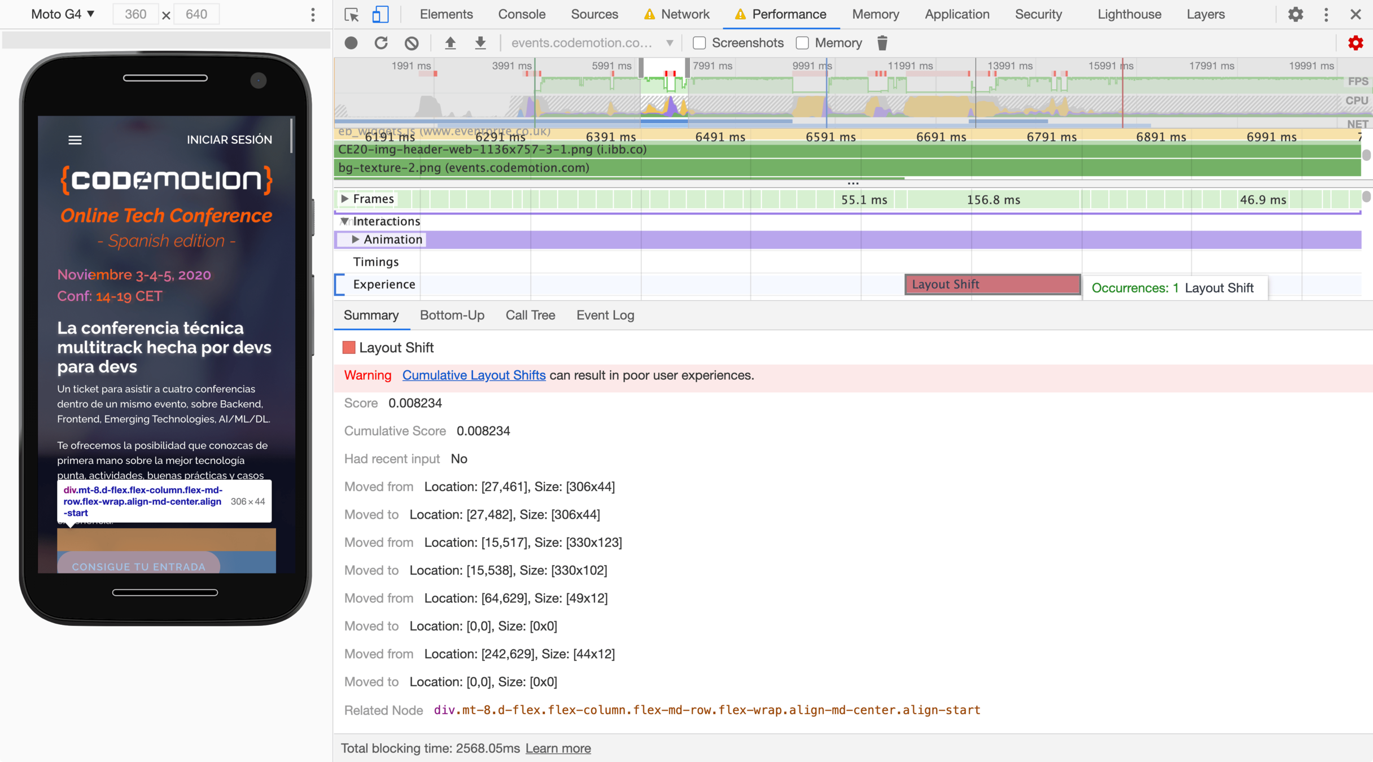Click the clear recording icon
Viewport: 1373px width, 762px height.
pos(412,43)
